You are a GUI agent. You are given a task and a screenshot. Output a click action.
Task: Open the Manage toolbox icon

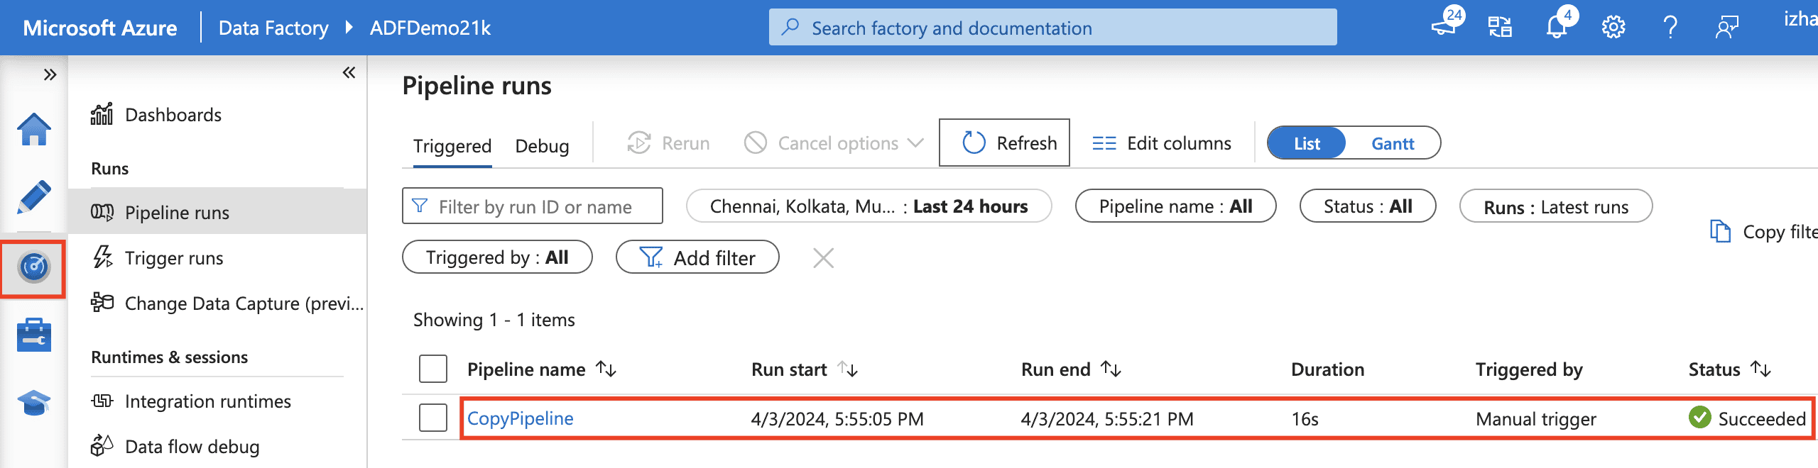tap(33, 335)
